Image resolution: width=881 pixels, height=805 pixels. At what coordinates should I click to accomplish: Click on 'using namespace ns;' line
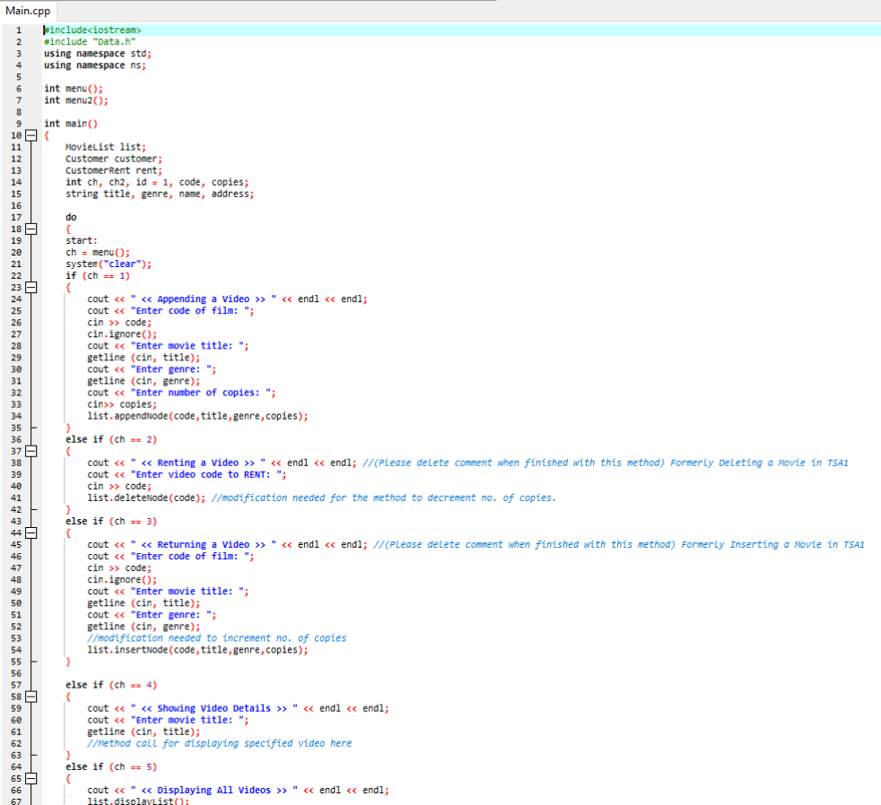(95, 65)
